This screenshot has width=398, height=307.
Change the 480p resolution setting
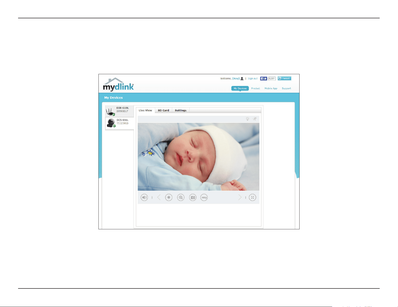[x=204, y=197]
